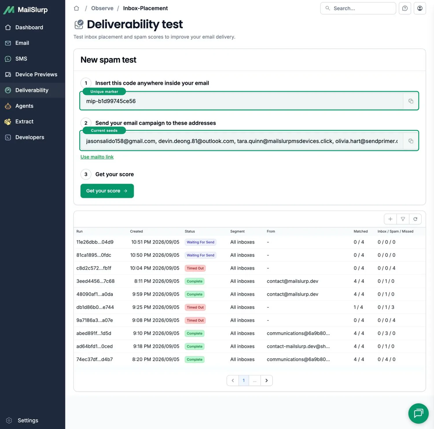This screenshot has height=429, width=434.
Task: Click the Agents robot icon
Action: click(x=8, y=106)
